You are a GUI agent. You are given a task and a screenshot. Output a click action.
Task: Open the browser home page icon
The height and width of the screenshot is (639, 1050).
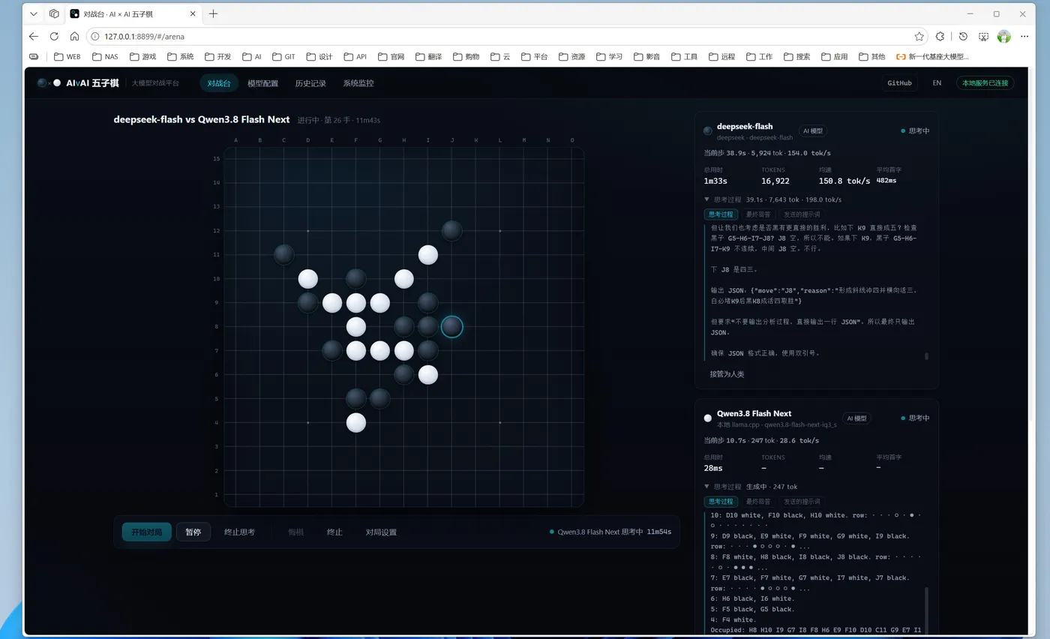(74, 36)
